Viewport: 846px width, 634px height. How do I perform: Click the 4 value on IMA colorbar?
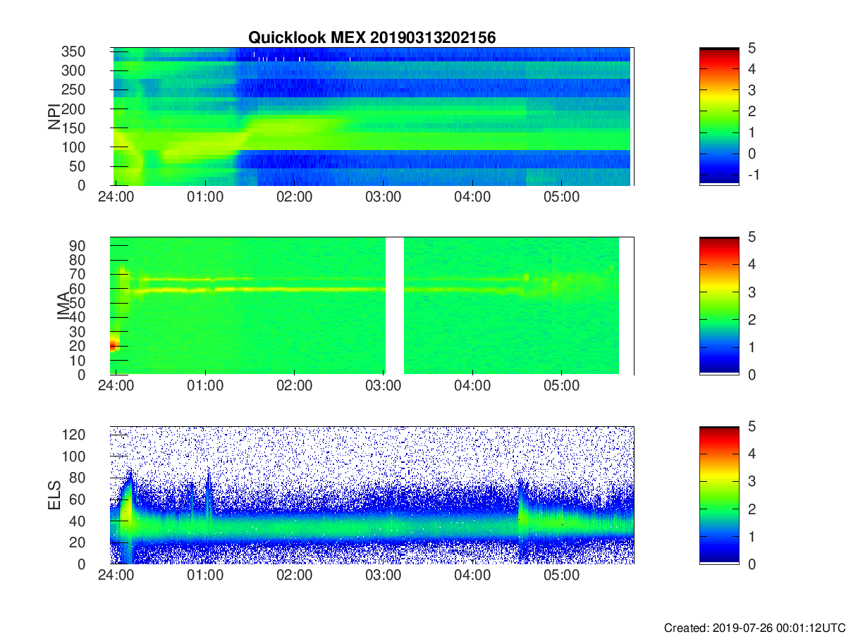click(x=752, y=265)
